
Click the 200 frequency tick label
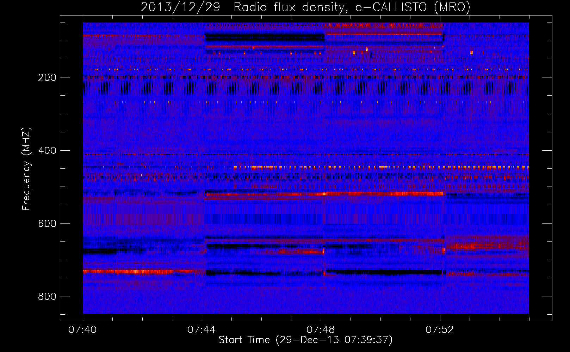(47, 77)
